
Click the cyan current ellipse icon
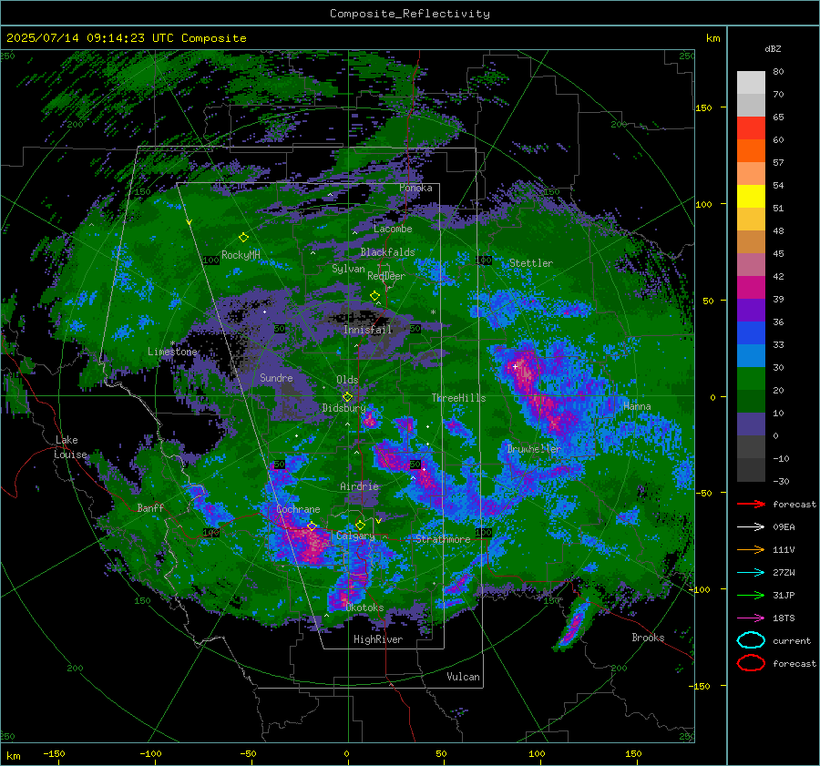click(751, 640)
